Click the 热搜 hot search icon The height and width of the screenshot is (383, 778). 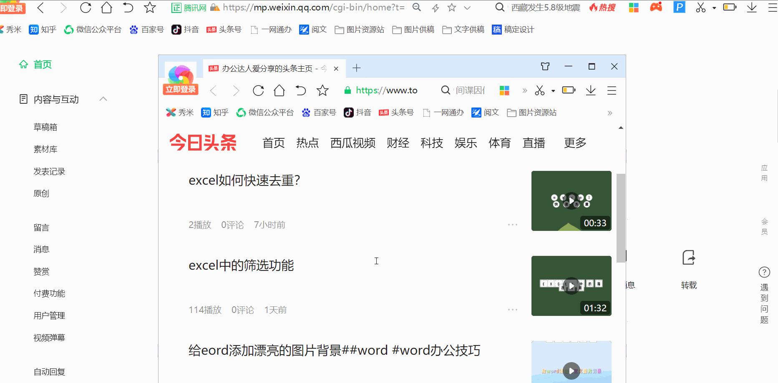click(x=601, y=7)
